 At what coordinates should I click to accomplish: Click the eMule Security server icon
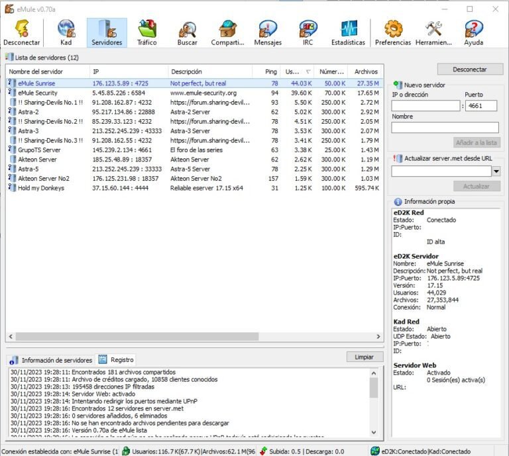(x=12, y=93)
